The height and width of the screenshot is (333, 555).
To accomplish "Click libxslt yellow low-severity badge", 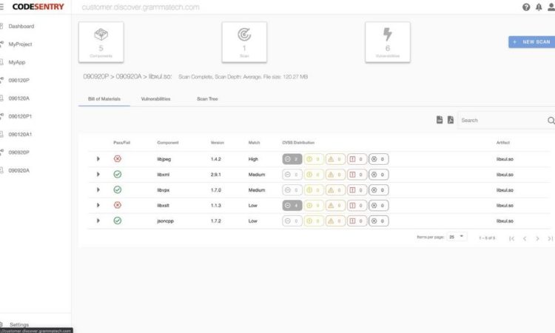I will pos(314,205).
